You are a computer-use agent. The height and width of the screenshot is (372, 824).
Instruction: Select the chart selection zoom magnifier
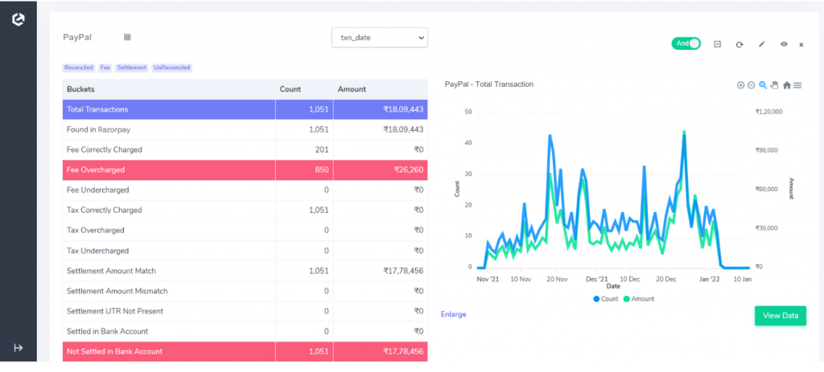click(x=763, y=85)
